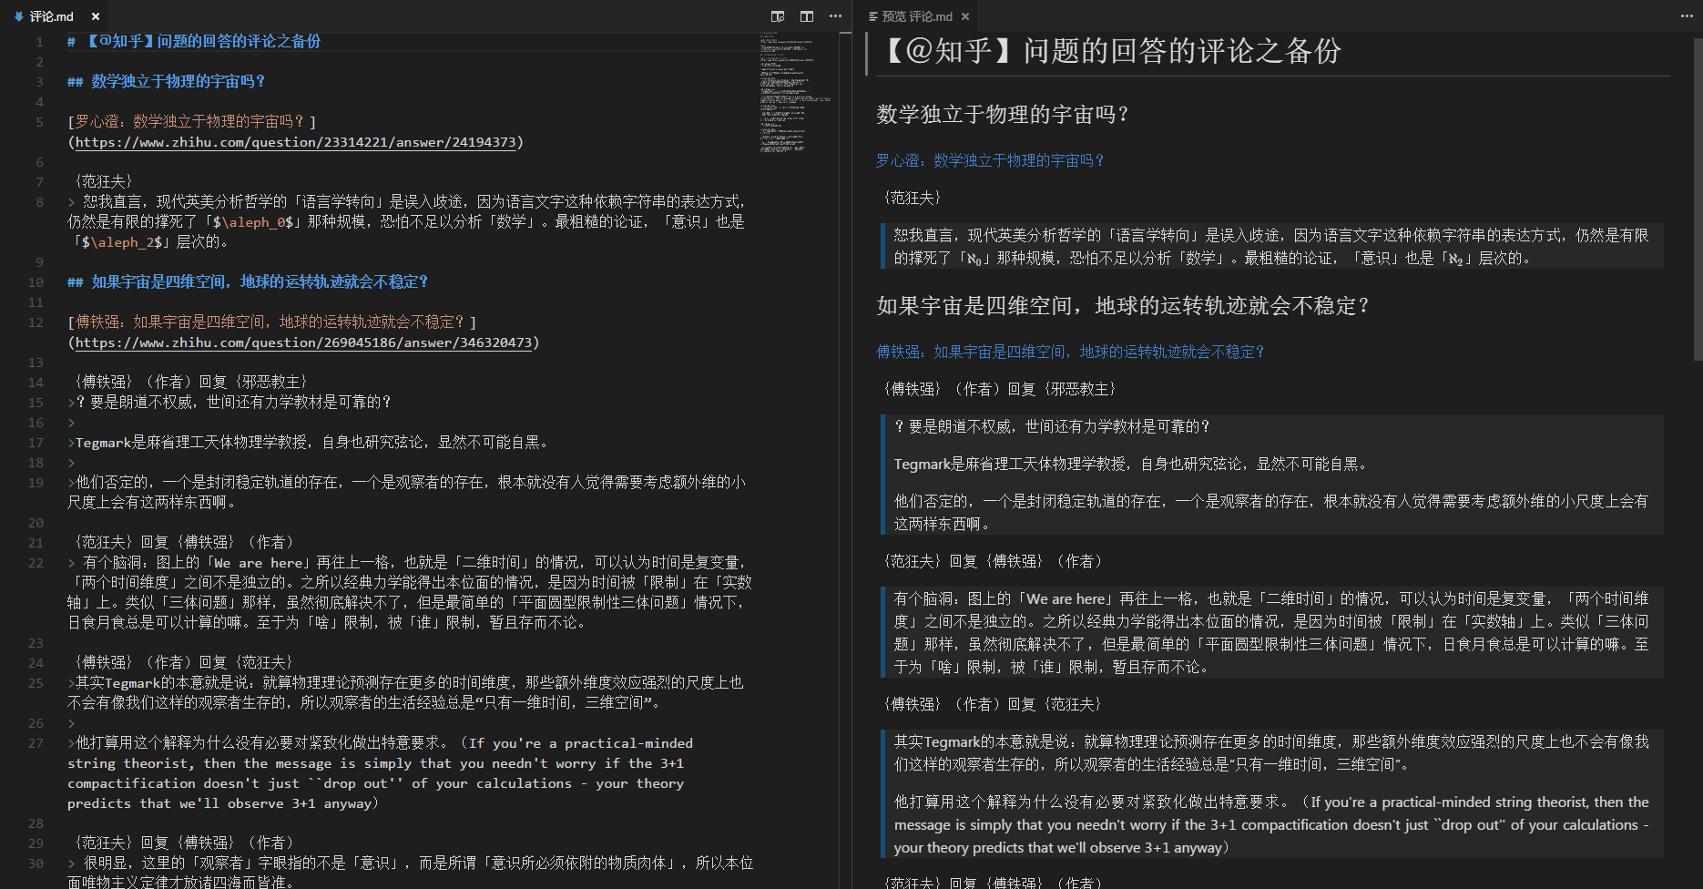Open preview pane more actions menu
This screenshot has height=889, width=1703.
(x=1687, y=16)
